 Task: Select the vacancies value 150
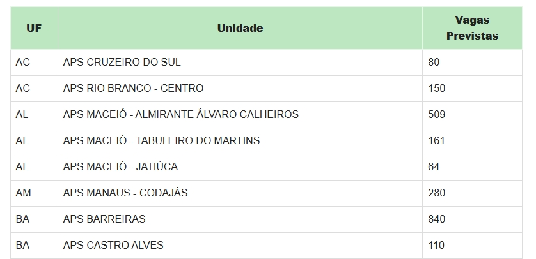pos(437,88)
